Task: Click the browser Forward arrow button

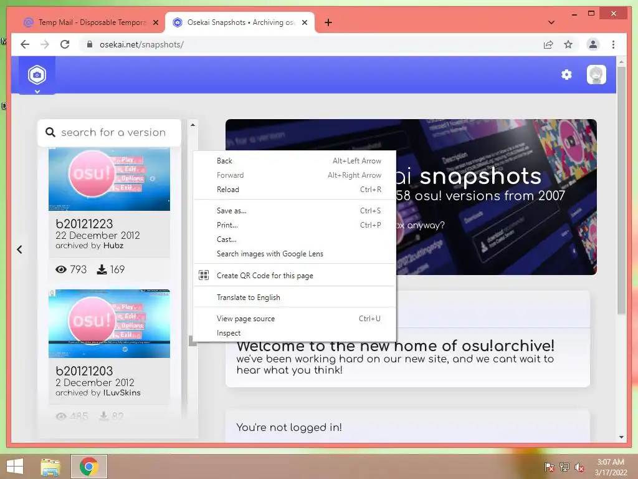Action: [x=45, y=44]
